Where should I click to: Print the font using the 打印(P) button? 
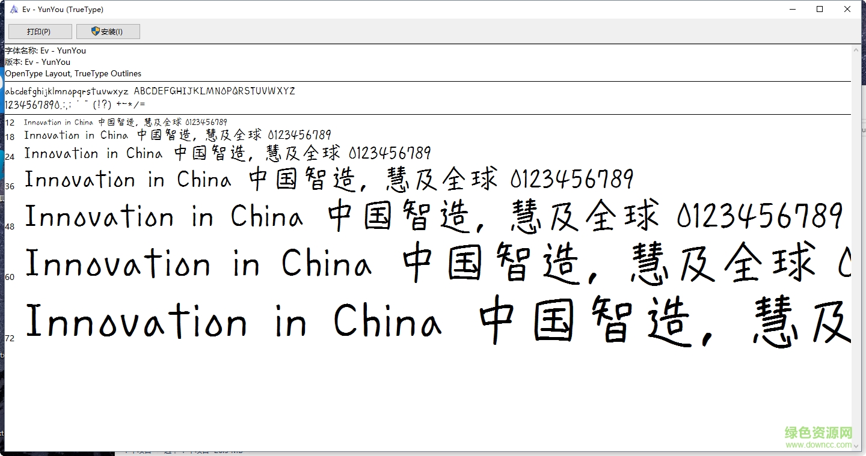pos(40,31)
